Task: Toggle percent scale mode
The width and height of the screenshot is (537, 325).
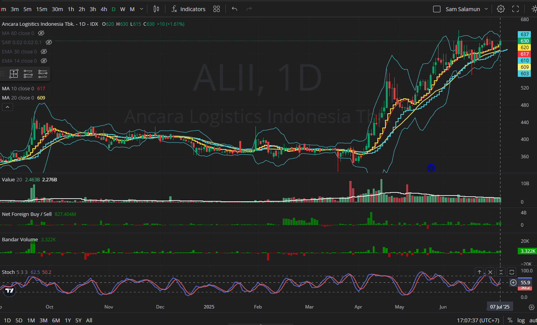Action: click(510, 320)
